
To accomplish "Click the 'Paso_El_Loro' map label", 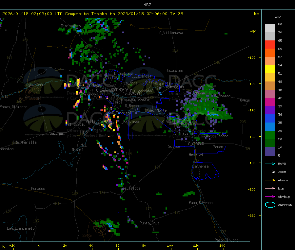I will click(x=226, y=240).
